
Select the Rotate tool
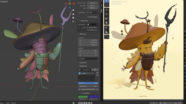click(106, 14)
